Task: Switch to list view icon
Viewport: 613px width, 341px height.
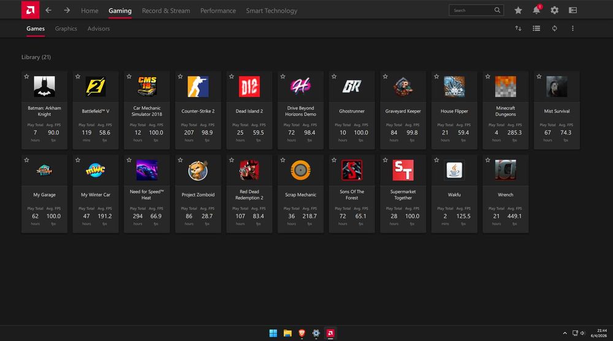Action: click(536, 29)
